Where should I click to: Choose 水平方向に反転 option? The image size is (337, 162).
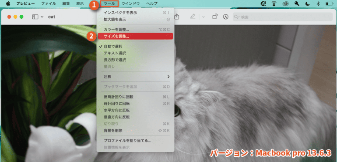tap(135, 110)
